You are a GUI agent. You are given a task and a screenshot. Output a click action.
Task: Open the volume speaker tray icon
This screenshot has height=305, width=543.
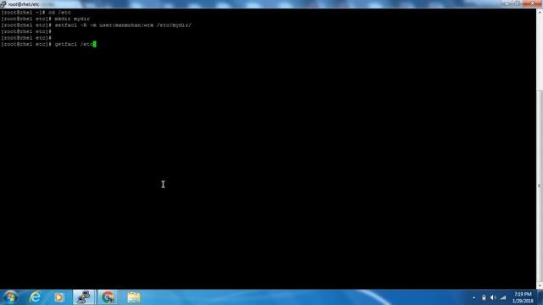tap(493, 297)
